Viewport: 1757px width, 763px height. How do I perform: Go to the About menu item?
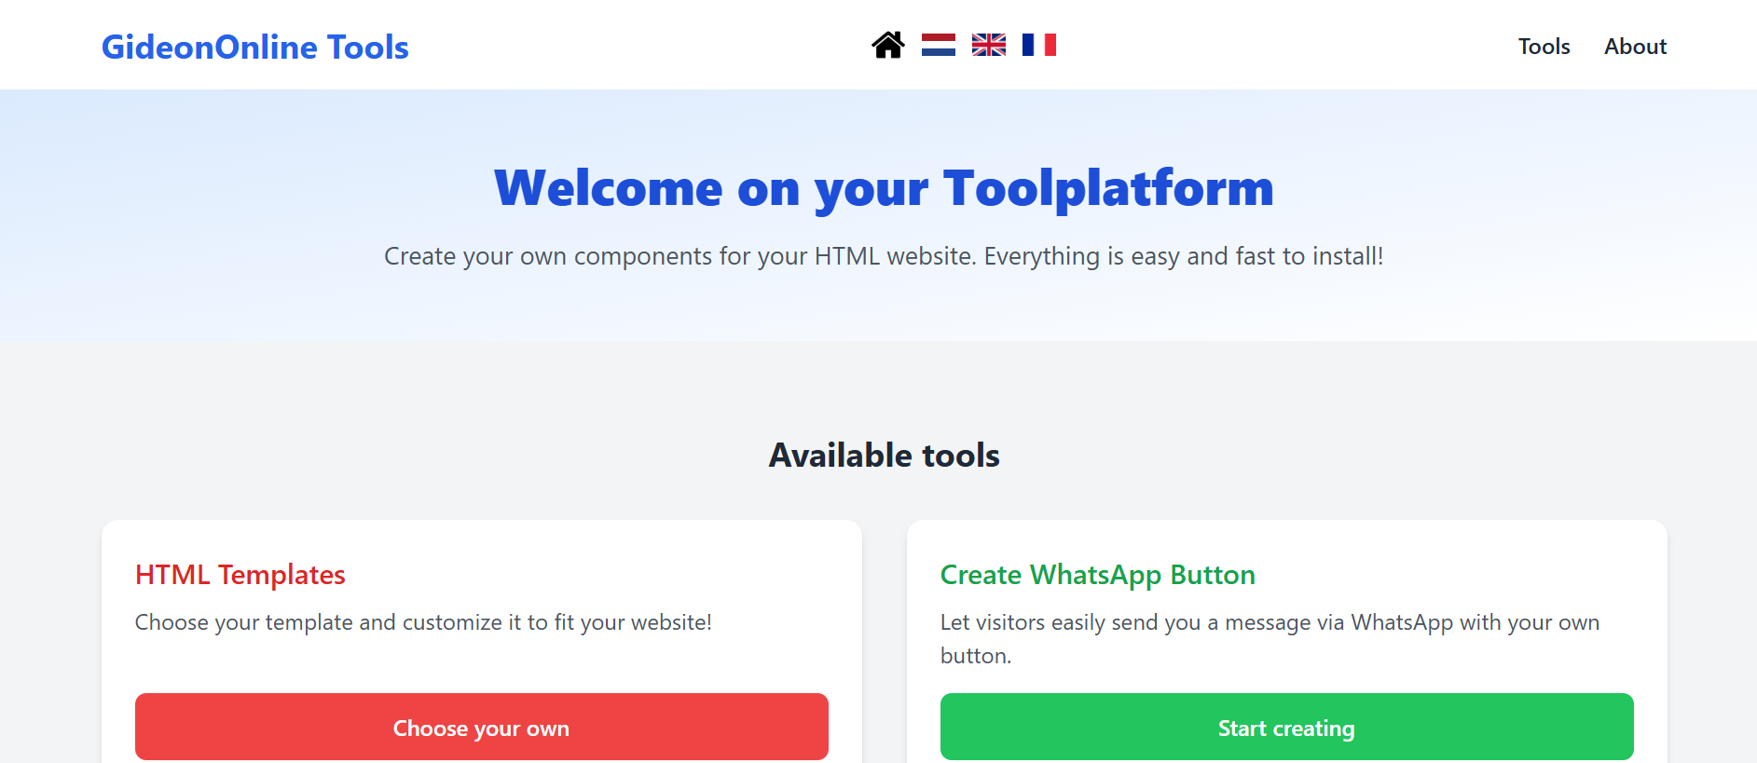point(1635,47)
